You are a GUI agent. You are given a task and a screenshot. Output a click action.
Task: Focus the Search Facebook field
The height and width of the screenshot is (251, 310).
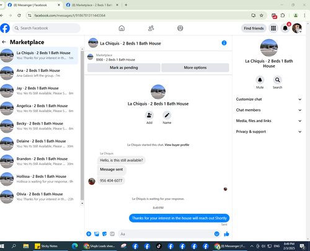pyautogui.click(x=46, y=28)
